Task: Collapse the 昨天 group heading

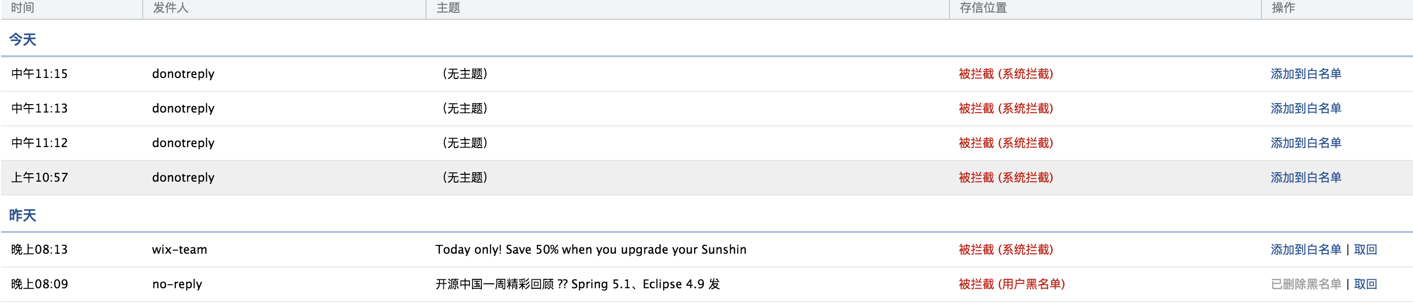Action: click(x=23, y=215)
